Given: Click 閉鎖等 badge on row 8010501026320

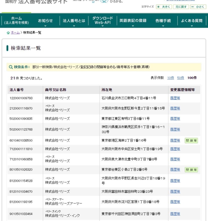Looking at the screenshot, I should point(191,170).
